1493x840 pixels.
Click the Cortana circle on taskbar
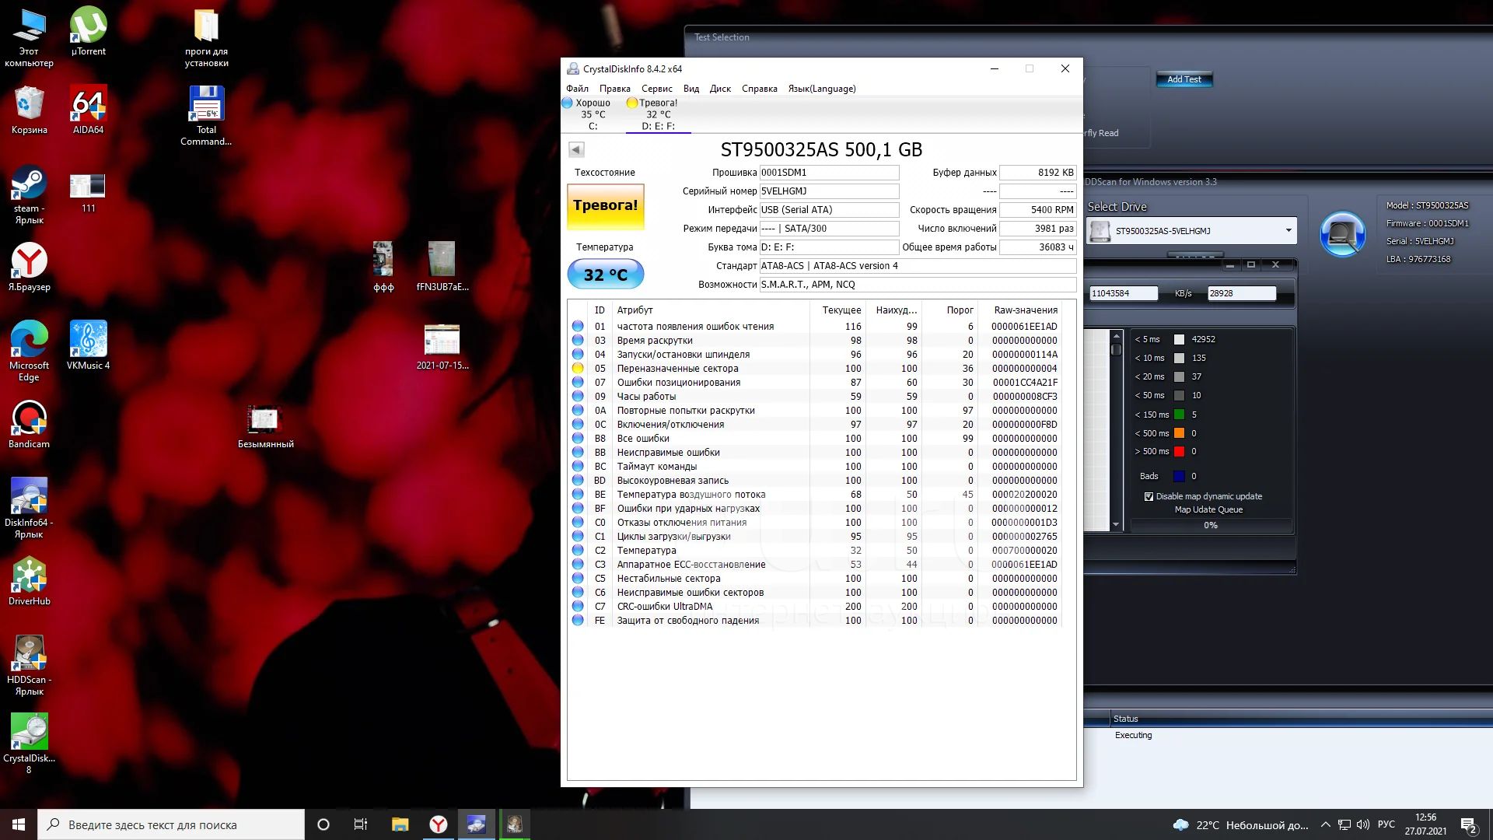coord(323,824)
